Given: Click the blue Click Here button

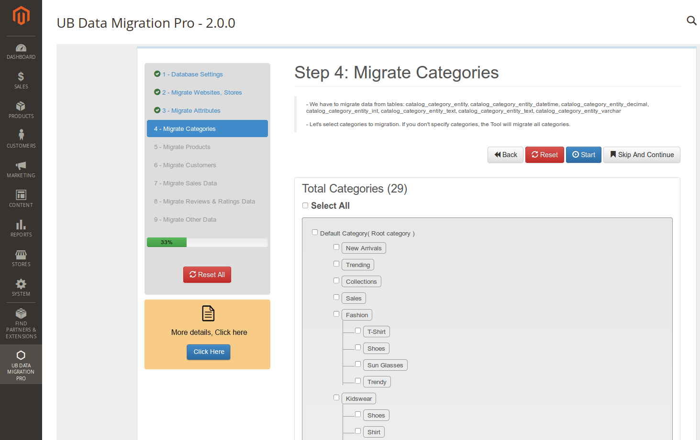Looking at the screenshot, I should [x=209, y=352].
